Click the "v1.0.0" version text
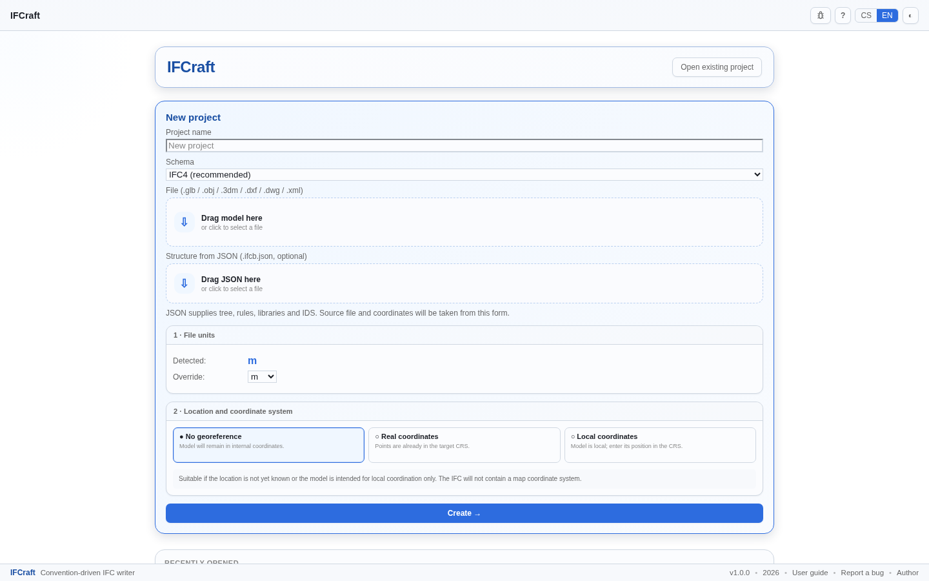 [739, 573]
